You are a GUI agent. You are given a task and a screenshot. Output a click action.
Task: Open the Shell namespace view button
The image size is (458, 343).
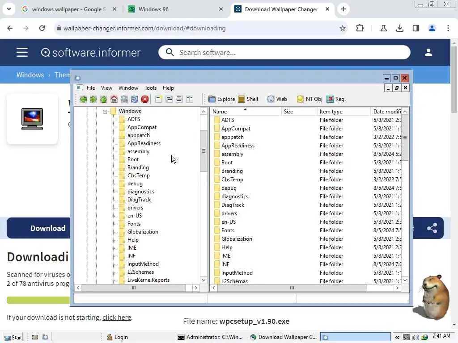point(248,99)
